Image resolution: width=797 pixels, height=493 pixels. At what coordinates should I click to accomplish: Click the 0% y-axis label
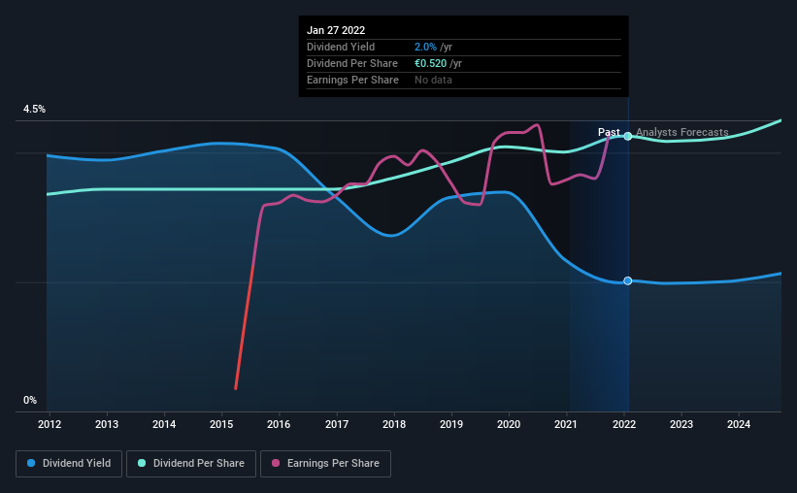click(30, 401)
